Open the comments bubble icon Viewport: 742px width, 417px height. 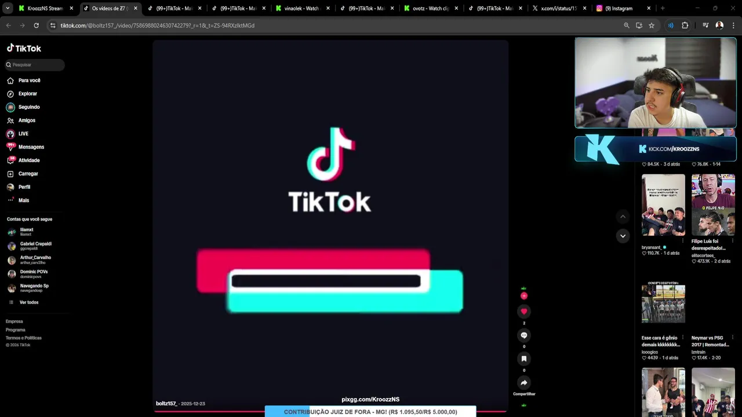(524, 335)
